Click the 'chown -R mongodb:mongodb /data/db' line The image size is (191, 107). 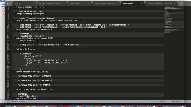tap(37, 18)
